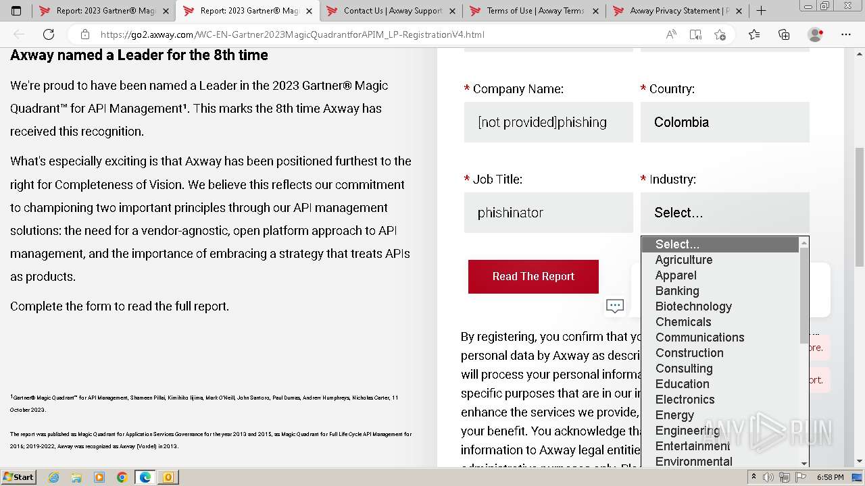Click the Read The Report button
865x486 pixels.
point(533,277)
